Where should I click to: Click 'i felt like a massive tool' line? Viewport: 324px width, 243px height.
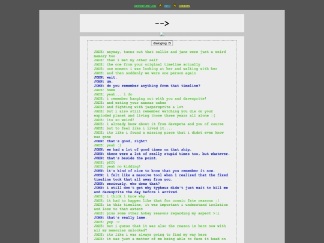161,177
